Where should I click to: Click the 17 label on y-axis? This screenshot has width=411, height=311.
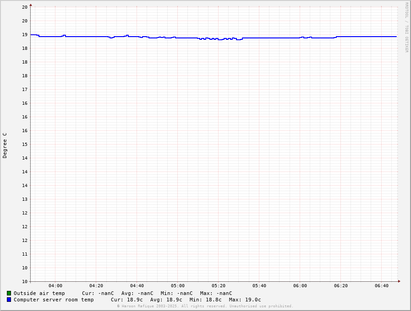tap(25, 89)
